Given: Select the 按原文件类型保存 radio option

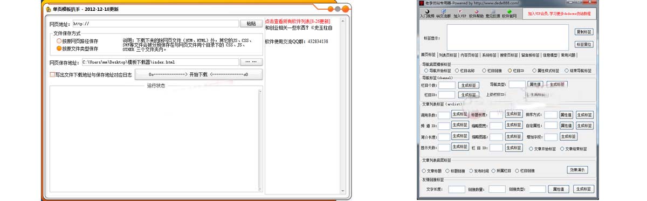Looking at the screenshot, I should [x=77, y=48].
